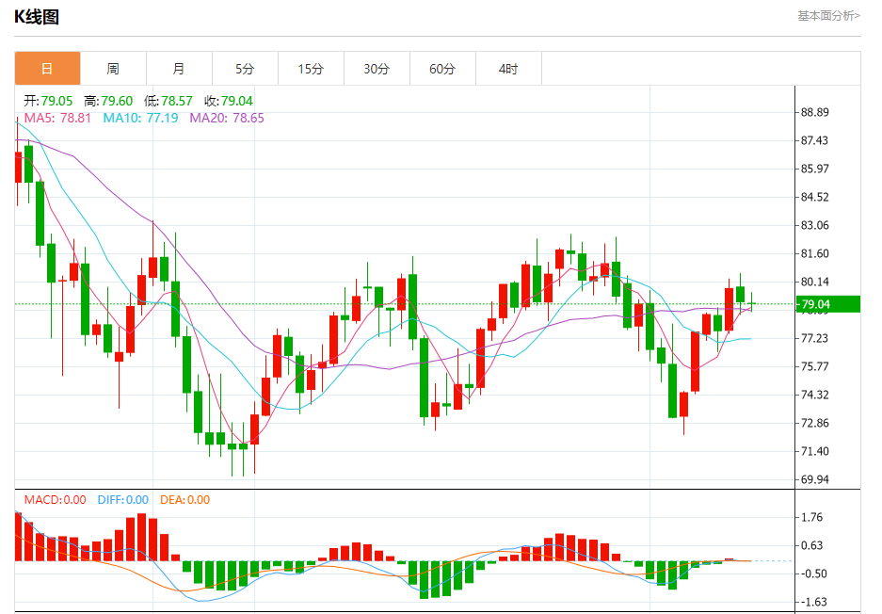Open the 基本面分析 link

[x=828, y=16]
